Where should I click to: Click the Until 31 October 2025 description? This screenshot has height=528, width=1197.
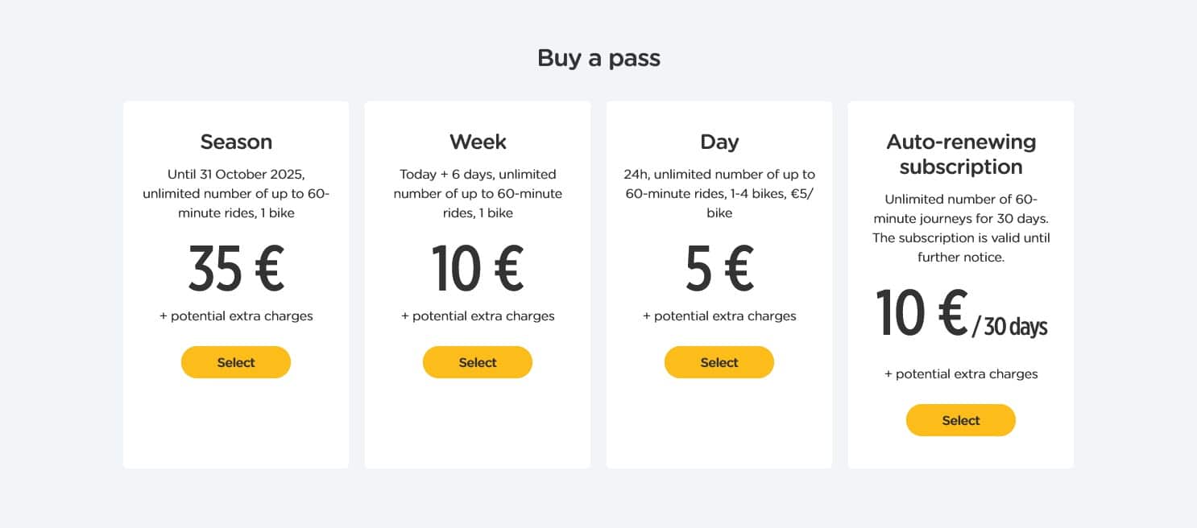[x=236, y=193]
